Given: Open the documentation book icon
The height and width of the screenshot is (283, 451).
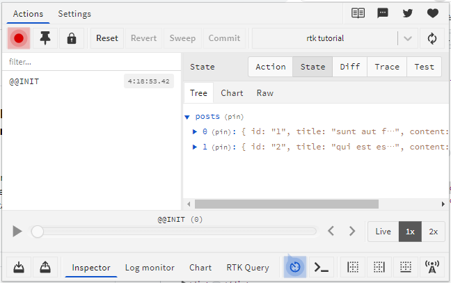Looking at the screenshot, I should (358, 13).
